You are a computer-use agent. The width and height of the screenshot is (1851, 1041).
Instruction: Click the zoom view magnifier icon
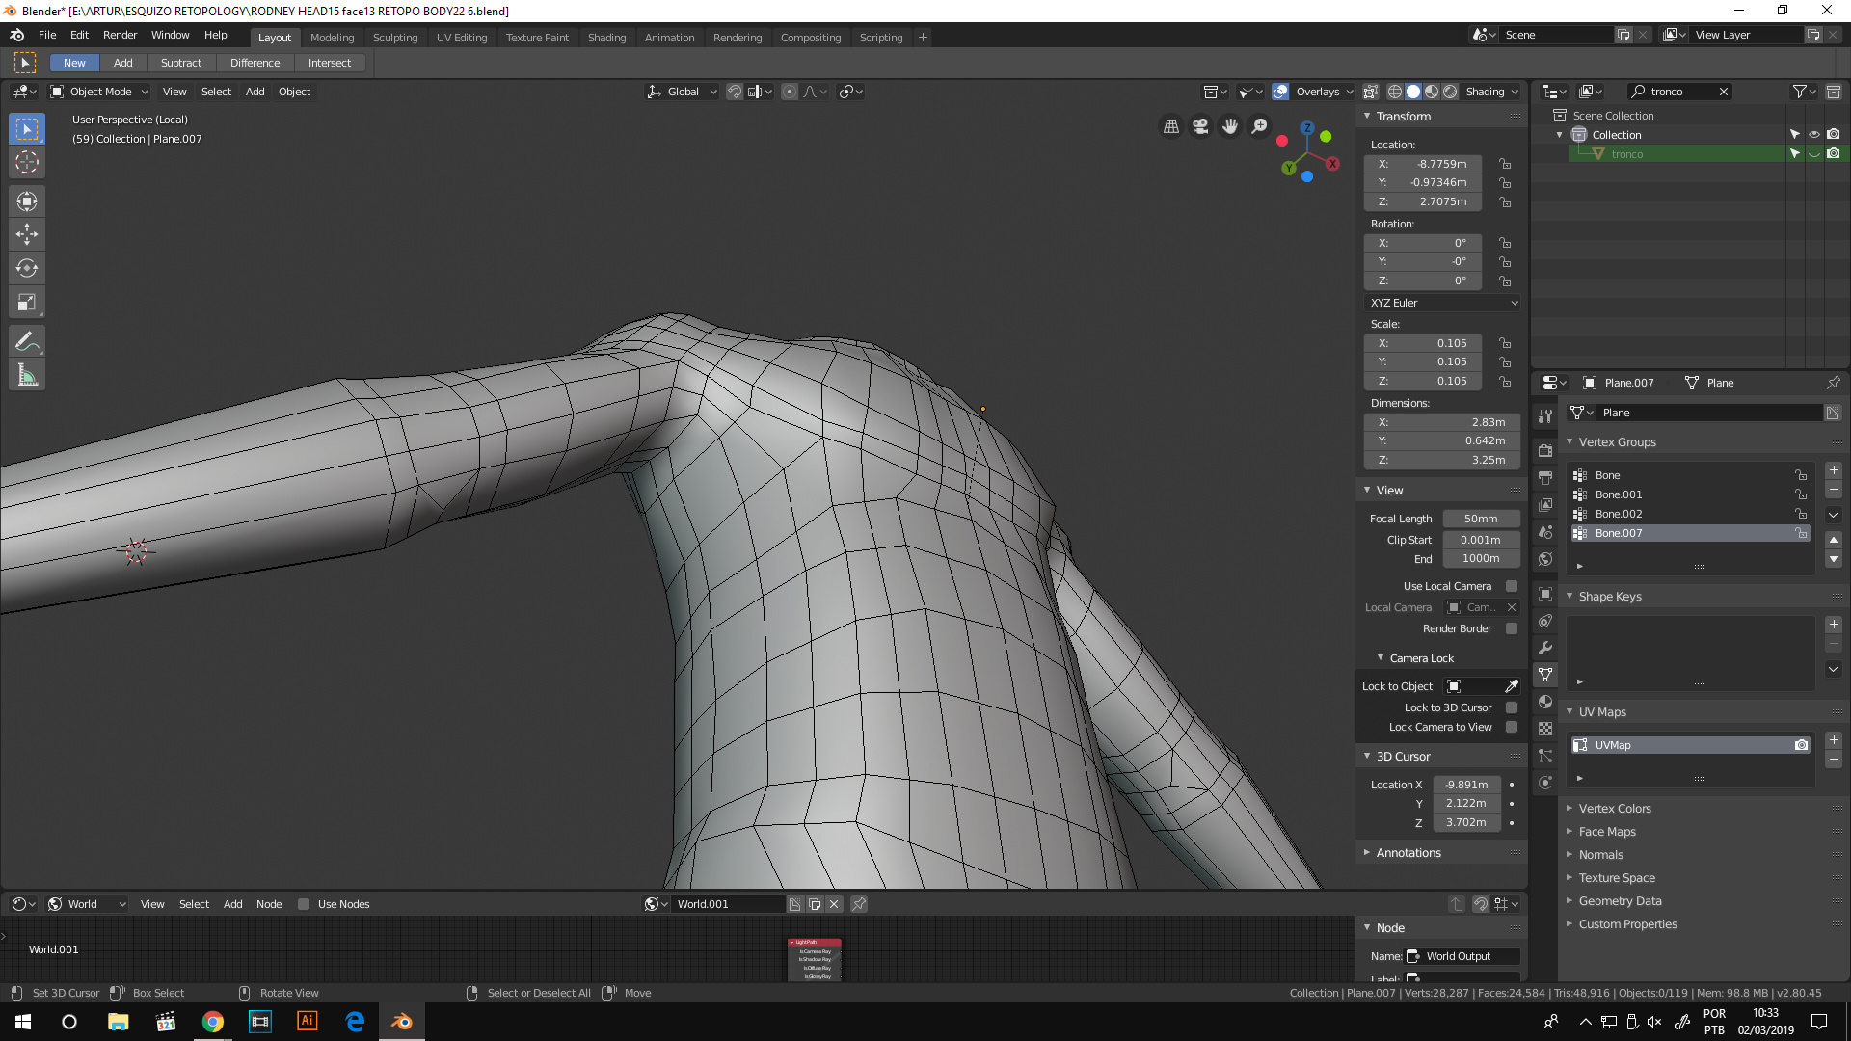1259,126
